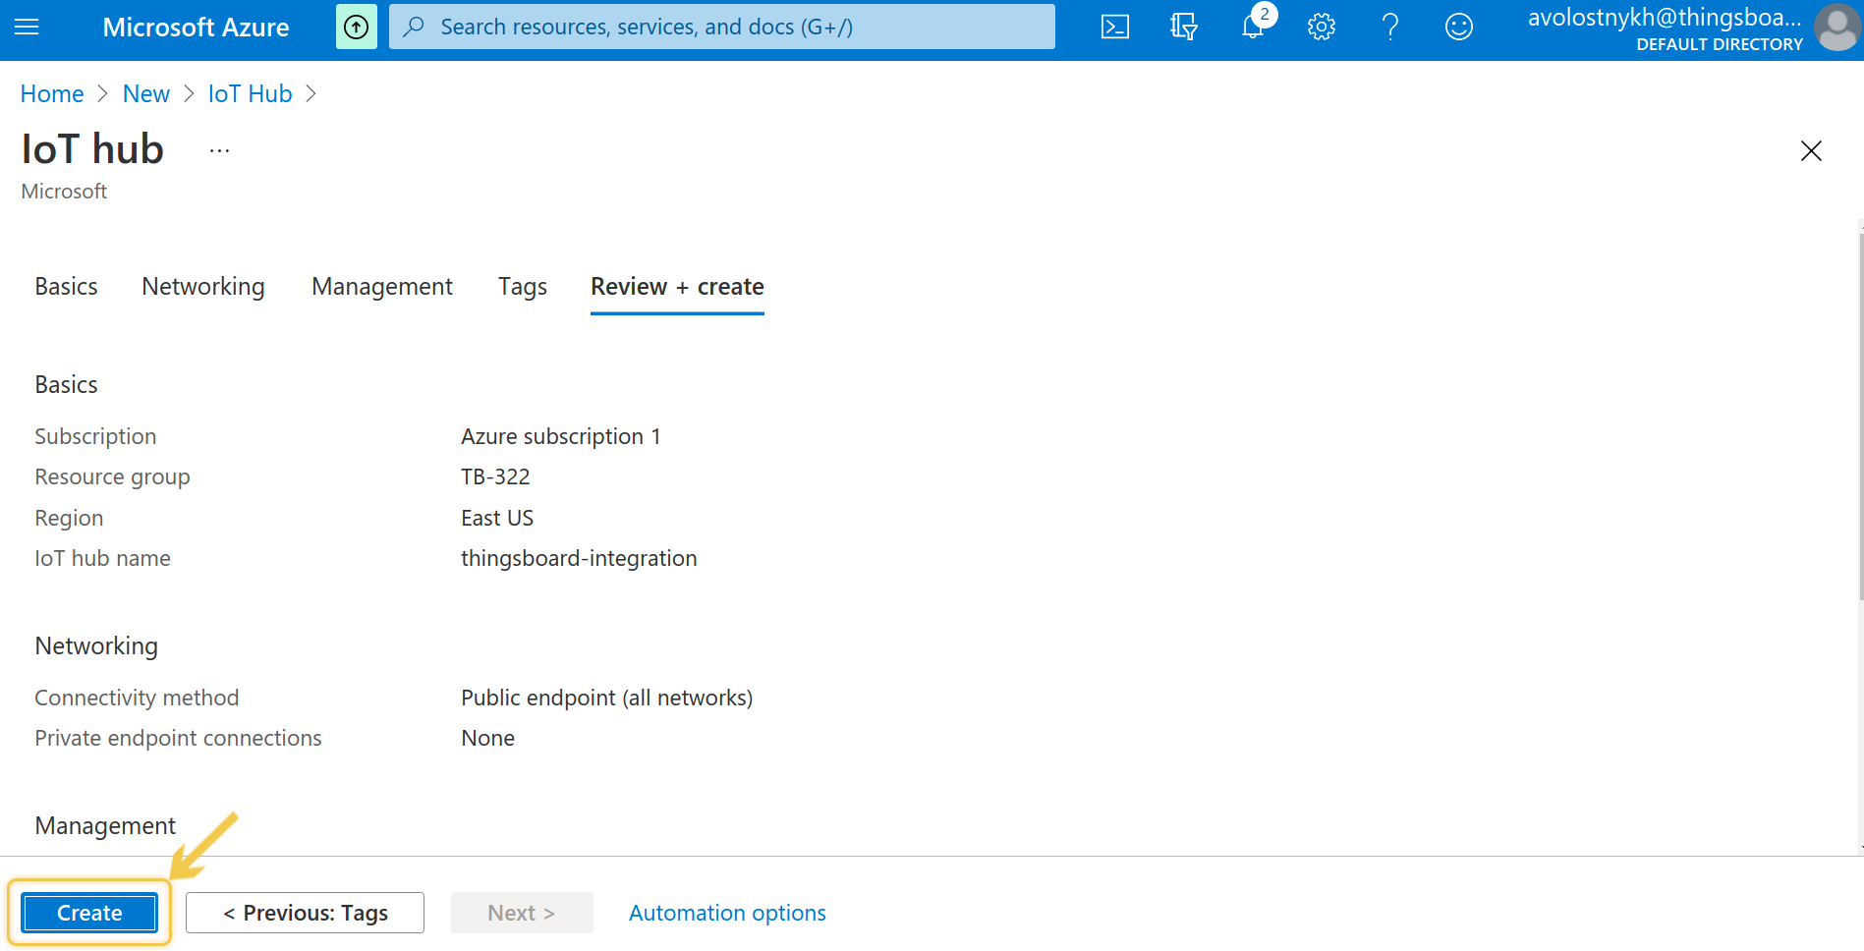Open the account avatar menu
The width and height of the screenshot is (1864, 951).
pyautogui.click(x=1836, y=28)
